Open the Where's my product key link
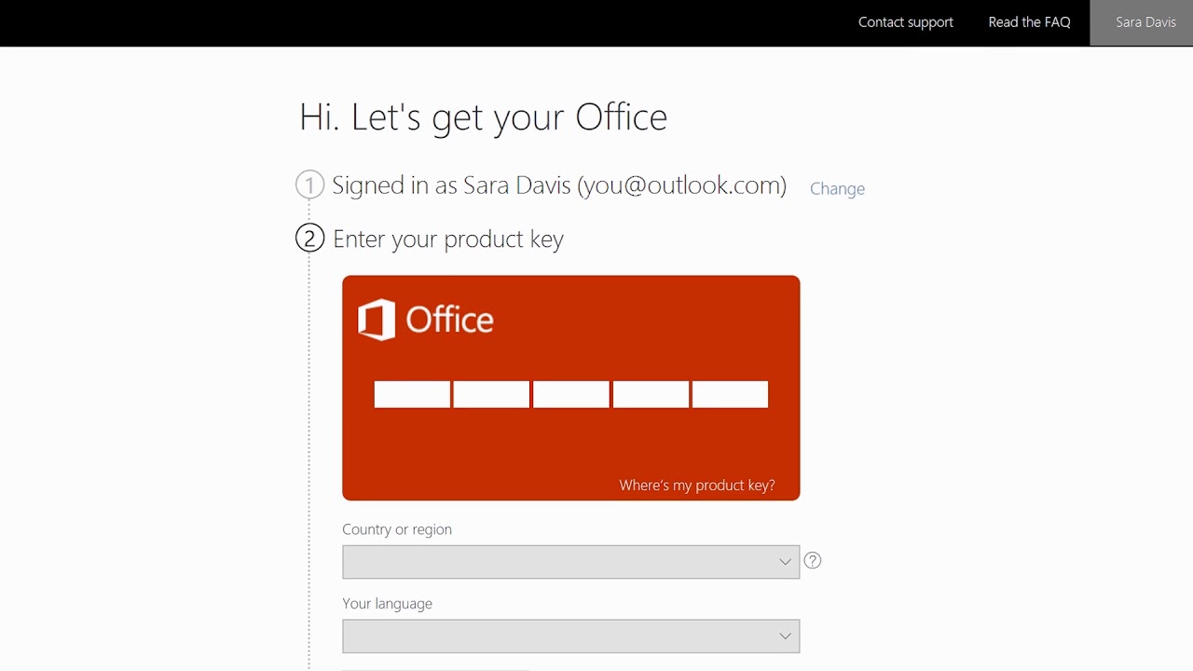Viewport: 1193px width, 671px height. (697, 486)
